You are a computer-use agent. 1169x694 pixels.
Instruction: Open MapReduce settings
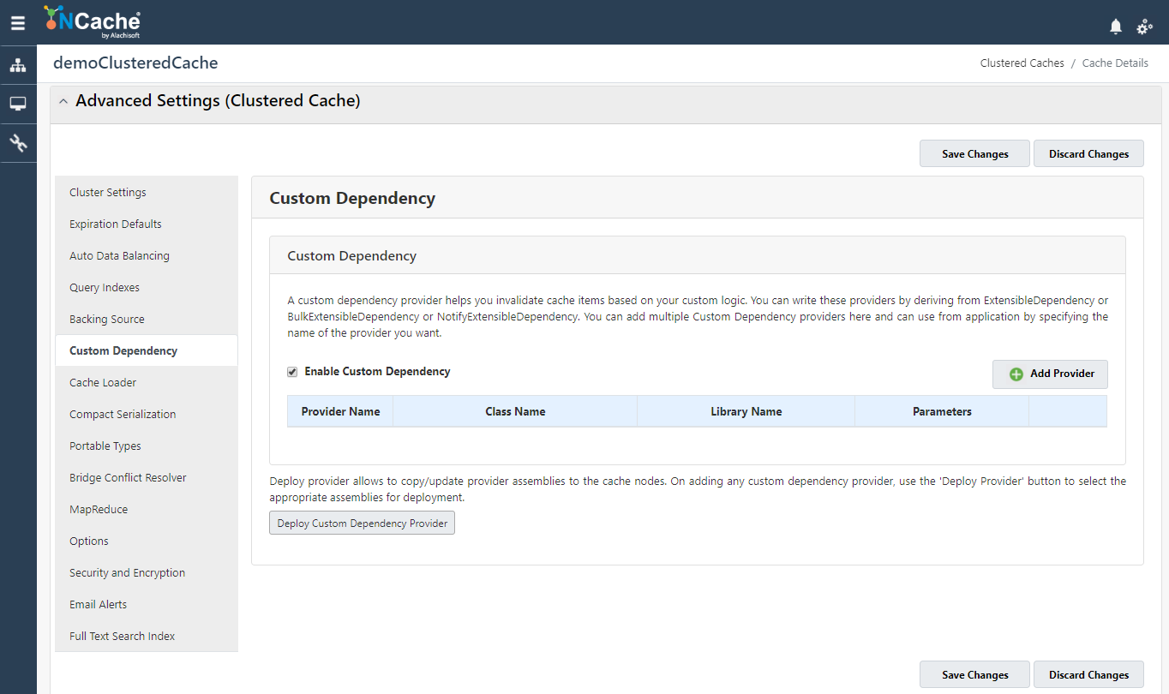(x=147, y=509)
